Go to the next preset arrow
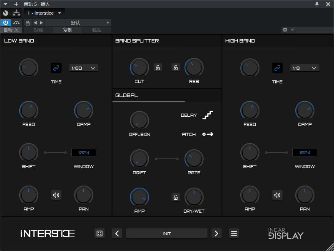Image resolution: width=334 pixels, height=251 pixels. 217,233
